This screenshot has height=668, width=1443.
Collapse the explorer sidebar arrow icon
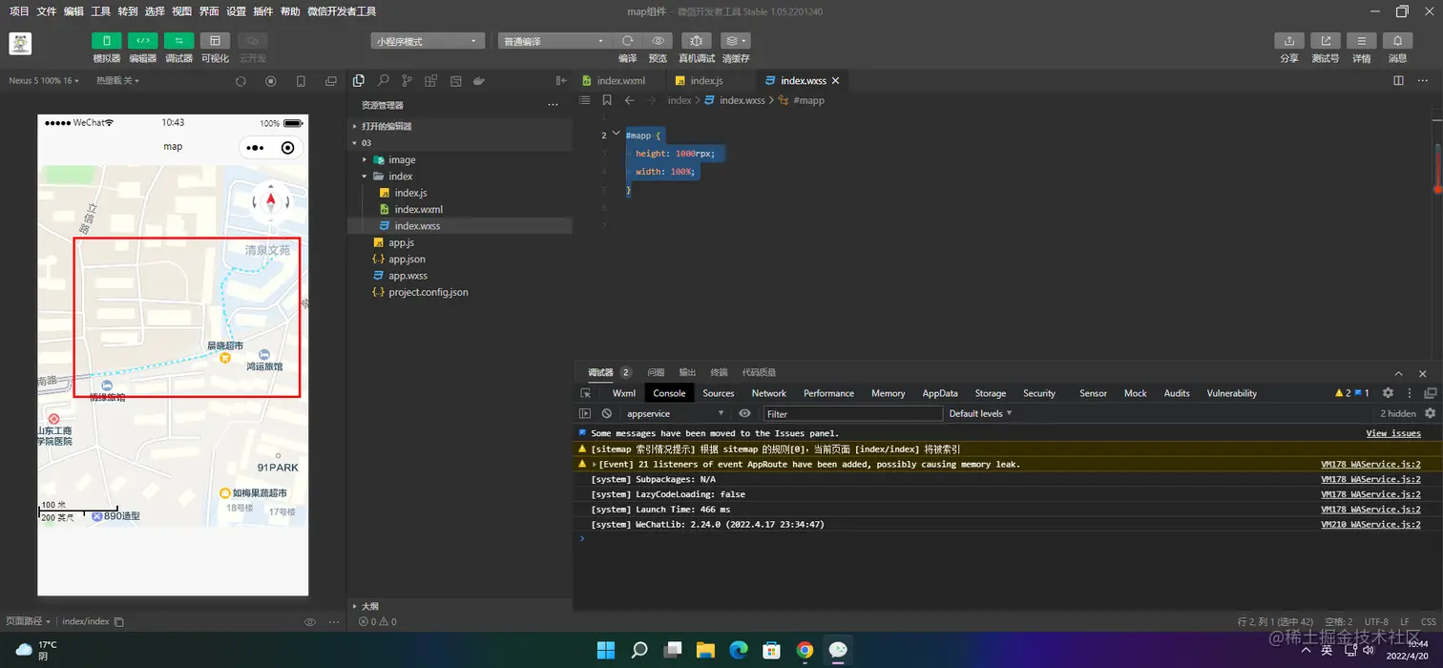(561, 81)
